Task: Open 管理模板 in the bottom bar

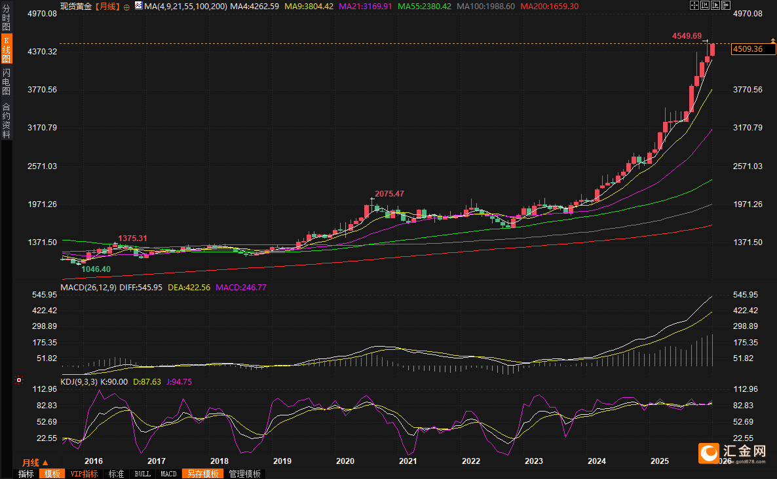Action: point(244,474)
